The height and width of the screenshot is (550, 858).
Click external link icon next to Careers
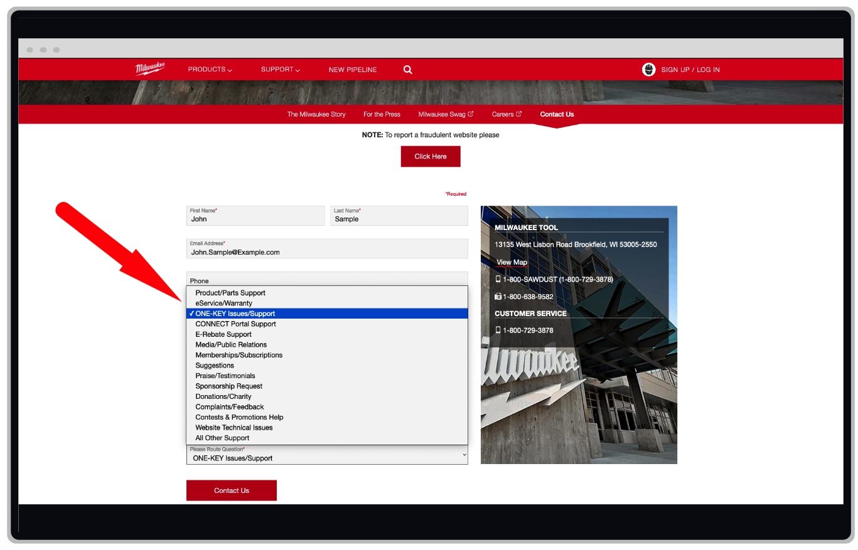(519, 114)
